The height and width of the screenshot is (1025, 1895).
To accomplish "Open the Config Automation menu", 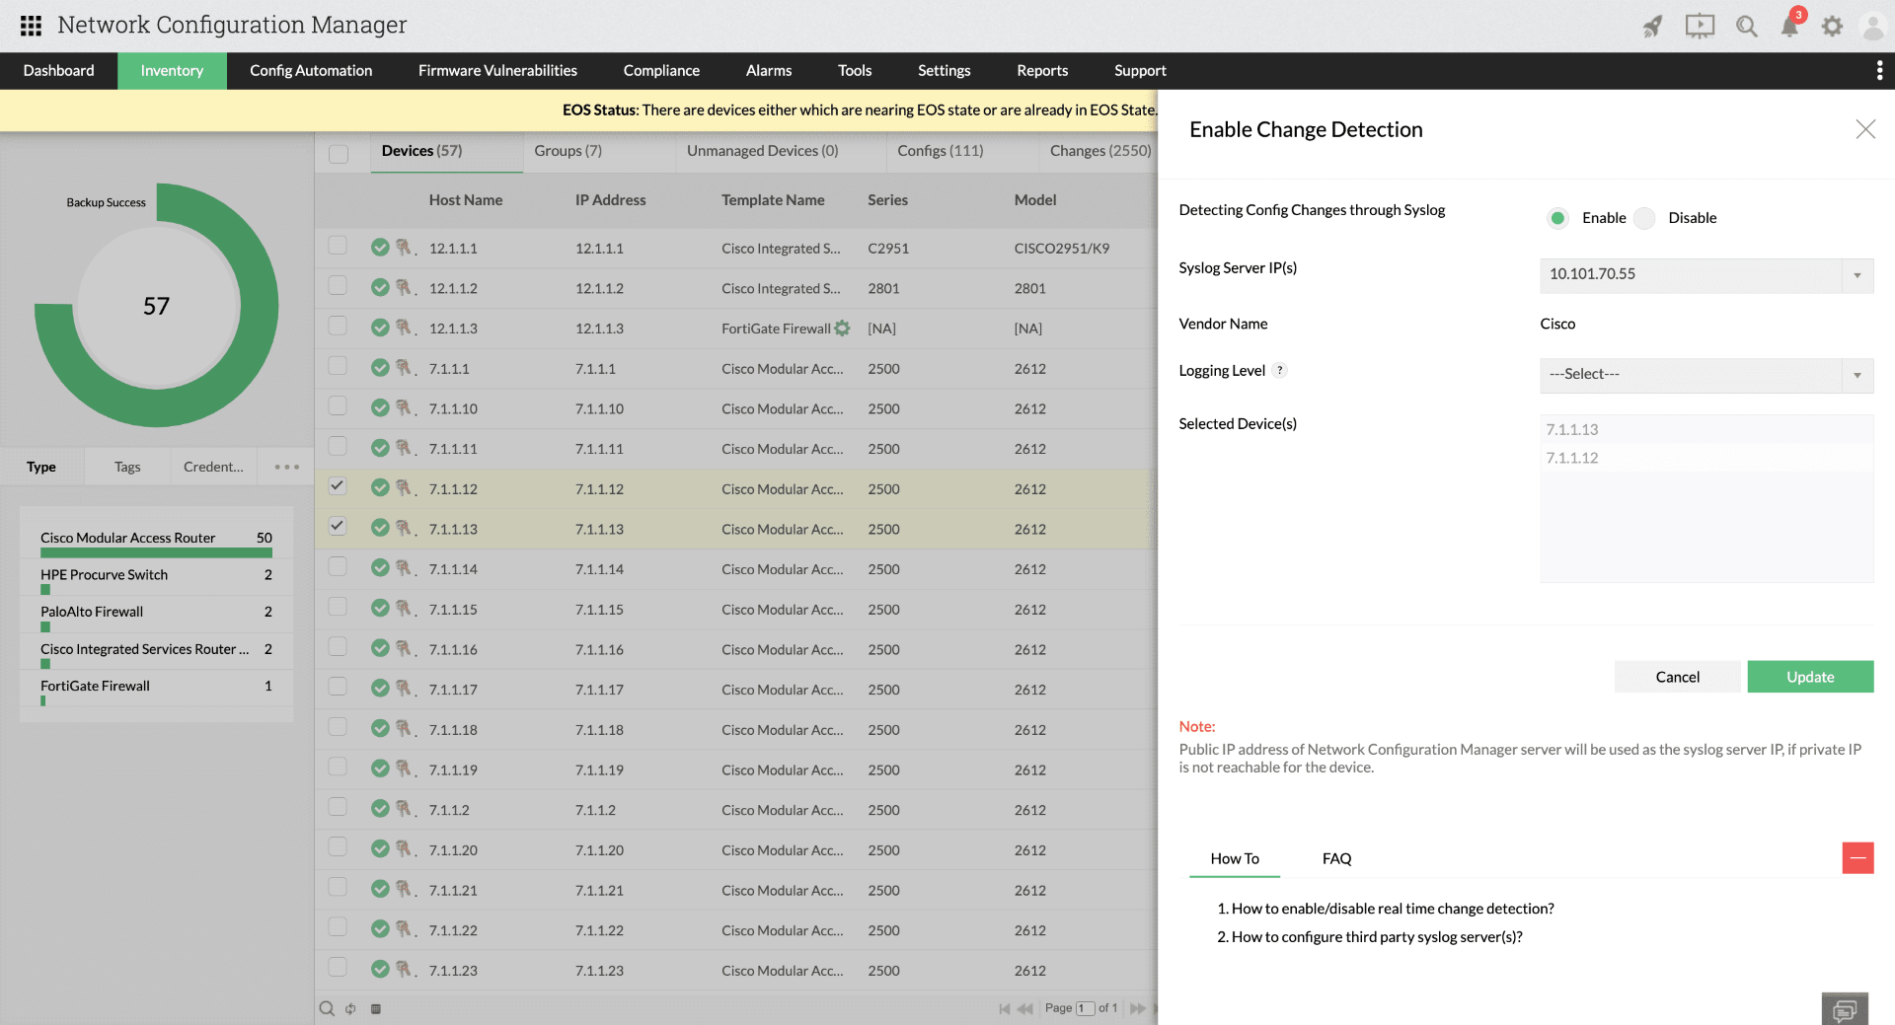I will click(x=311, y=70).
